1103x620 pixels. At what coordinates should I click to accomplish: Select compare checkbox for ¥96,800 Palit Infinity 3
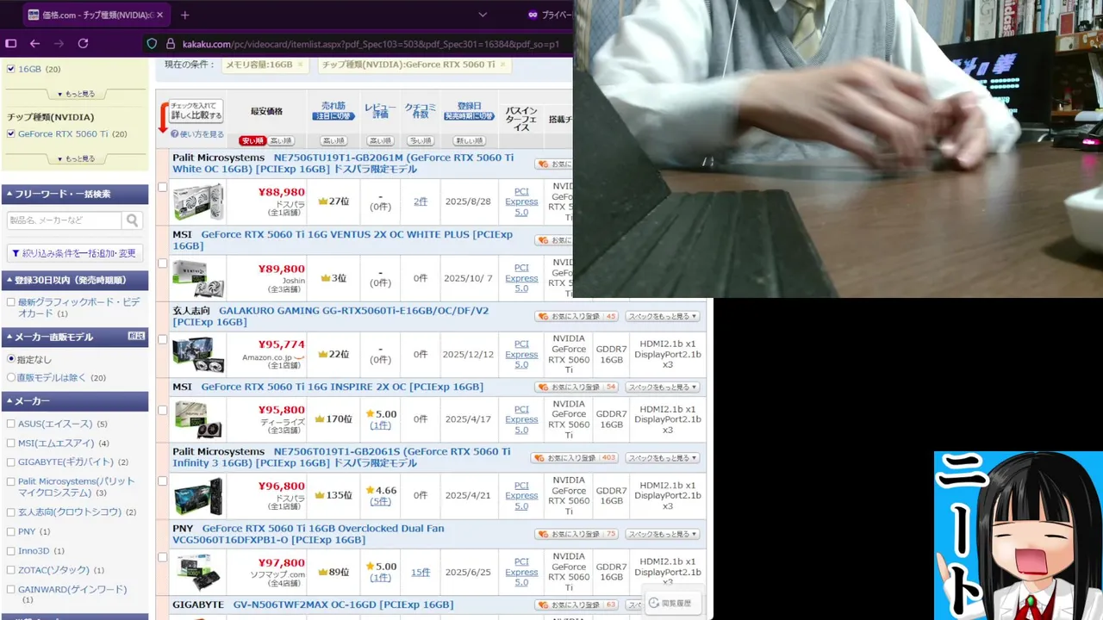tap(162, 480)
